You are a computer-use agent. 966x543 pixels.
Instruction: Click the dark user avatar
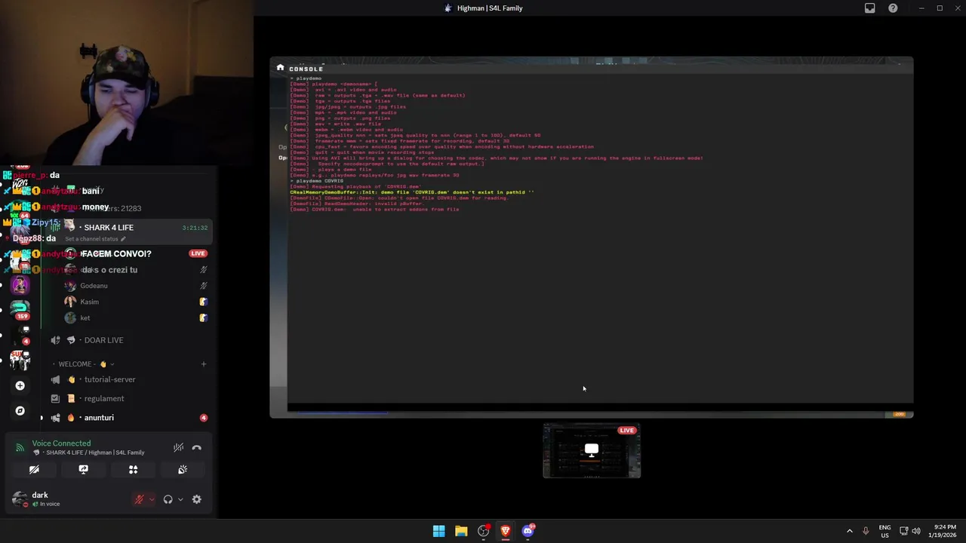click(x=20, y=499)
